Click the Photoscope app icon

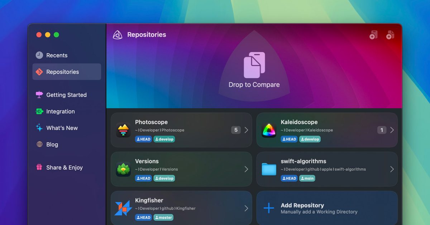point(123,130)
